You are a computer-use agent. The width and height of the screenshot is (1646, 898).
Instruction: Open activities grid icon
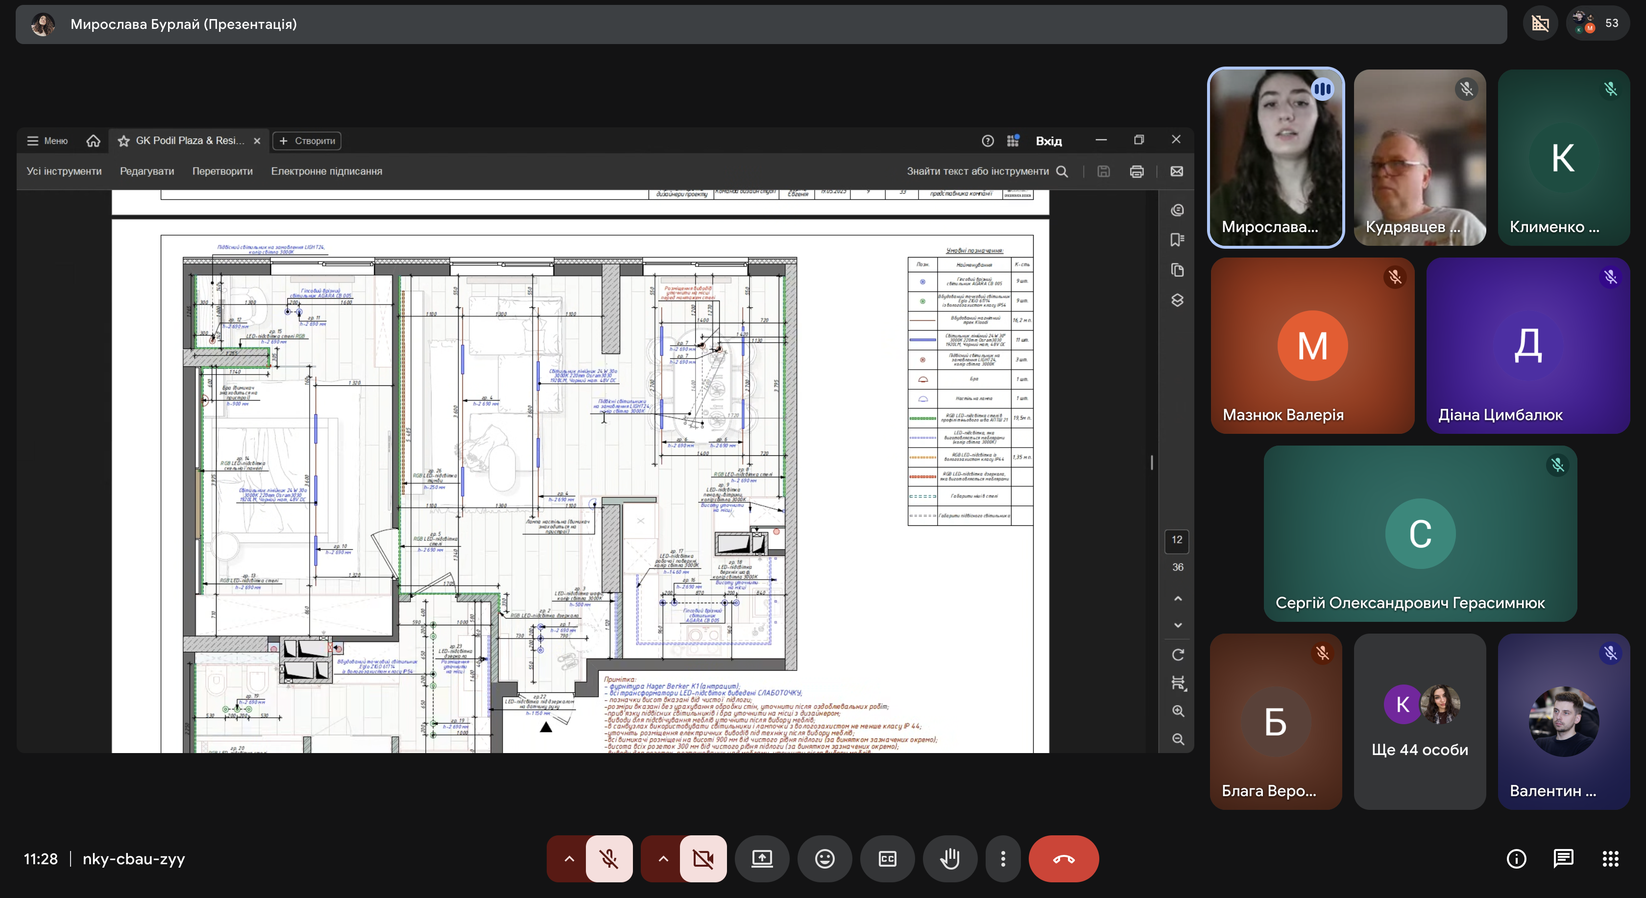click(1610, 858)
